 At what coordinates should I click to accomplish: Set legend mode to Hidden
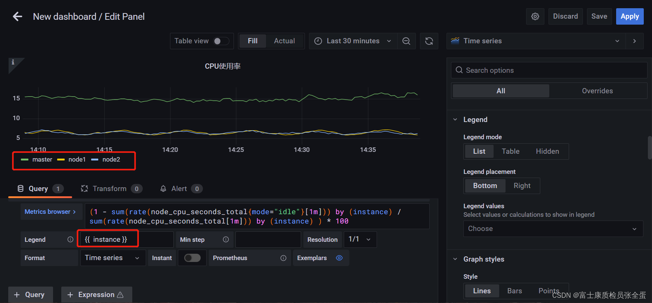tap(547, 151)
